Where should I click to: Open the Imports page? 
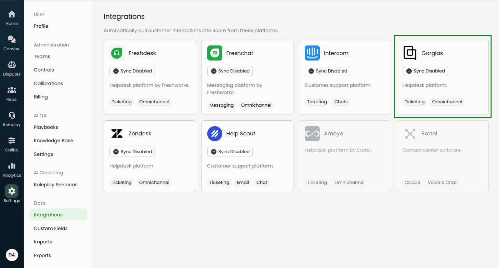(43, 242)
